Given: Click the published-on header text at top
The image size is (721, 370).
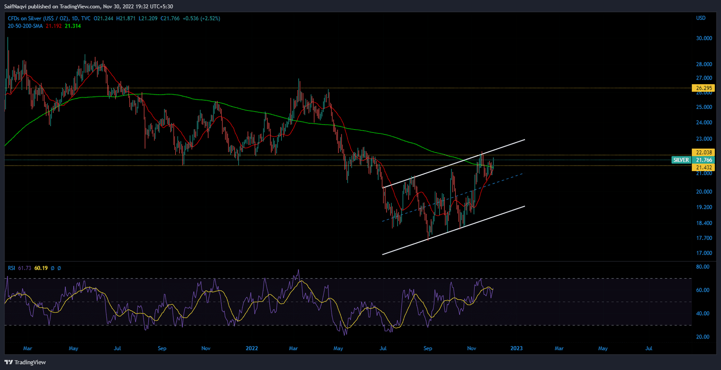Looking at the screenshot, I should (89, 7).
